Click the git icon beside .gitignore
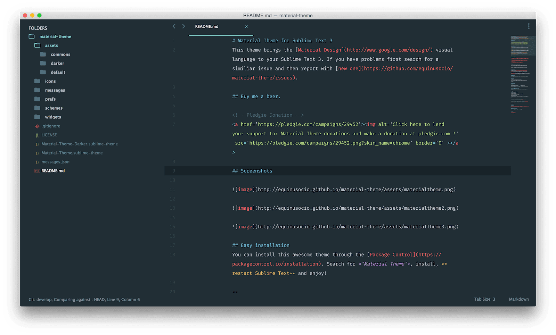The image size is (556, 335). click(x=37, y=126)
